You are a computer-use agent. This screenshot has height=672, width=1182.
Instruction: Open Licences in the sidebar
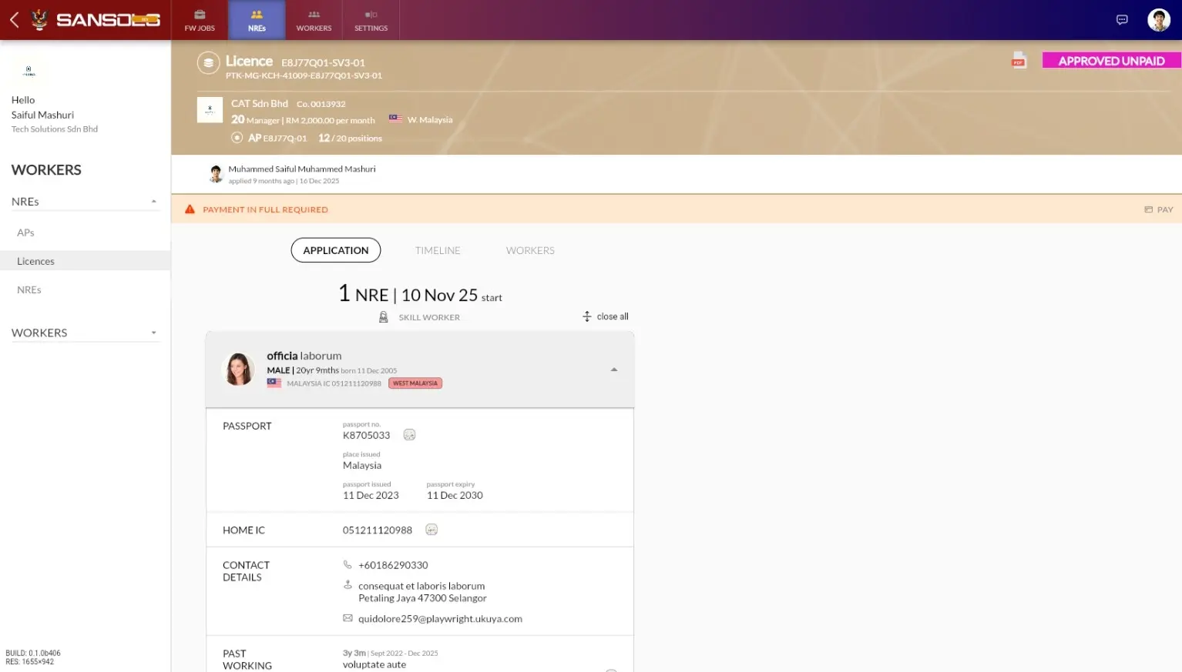85,261
